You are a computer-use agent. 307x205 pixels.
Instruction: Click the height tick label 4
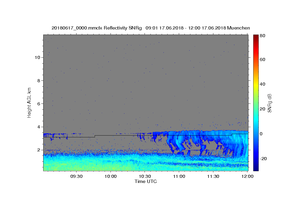(39, 127)
